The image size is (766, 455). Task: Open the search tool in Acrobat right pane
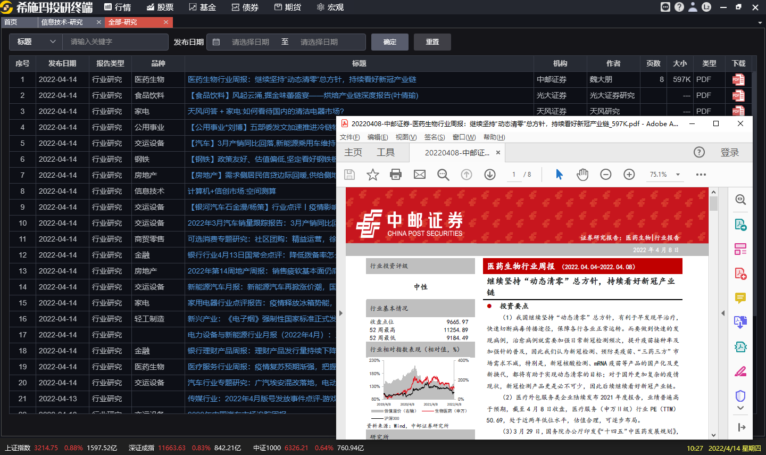740,200
